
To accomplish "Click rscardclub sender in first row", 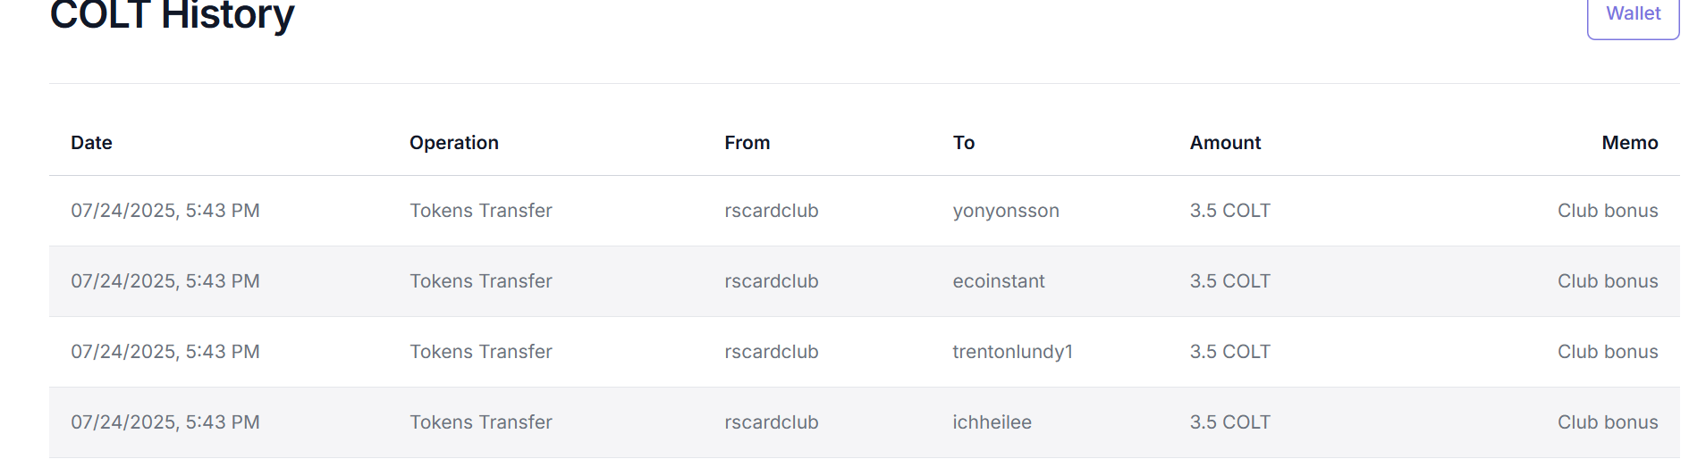I will (x=771, y=211).
